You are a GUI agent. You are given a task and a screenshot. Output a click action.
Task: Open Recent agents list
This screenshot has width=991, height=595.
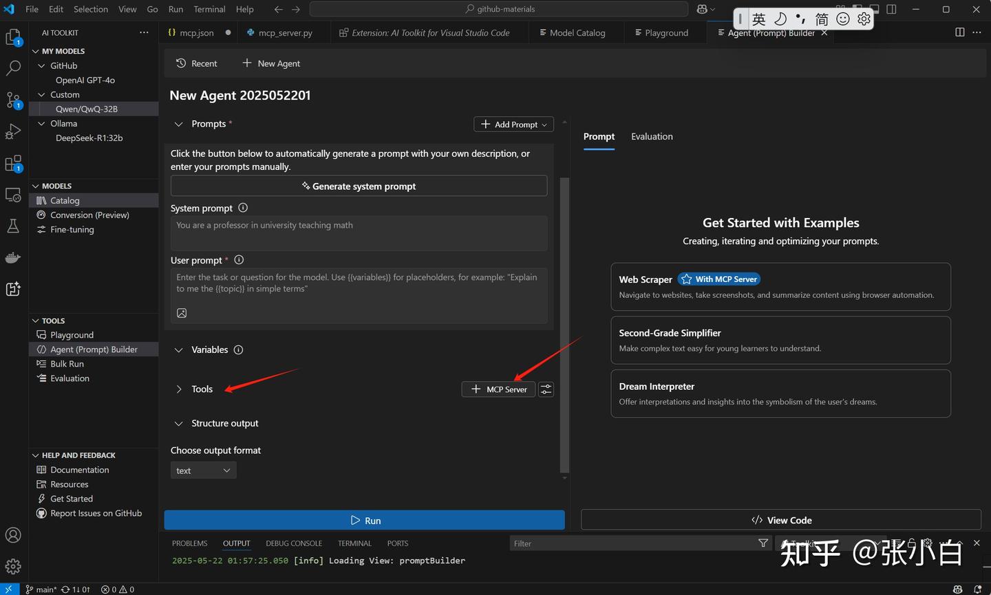pyautogui.click(x=197, y=63)
